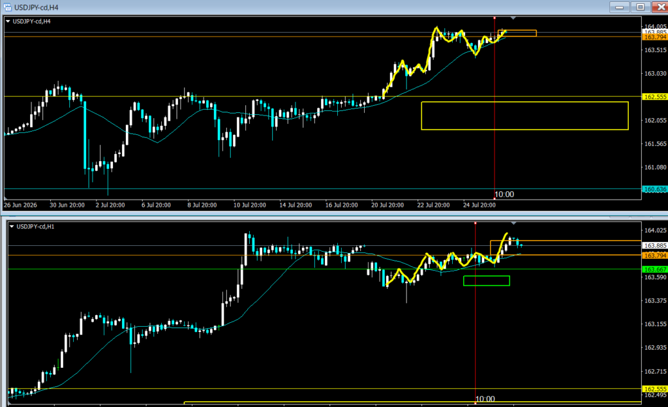Click the 2 Jul 20:00 time label
Screen dimensions: 668x407
tap(110, 205)
